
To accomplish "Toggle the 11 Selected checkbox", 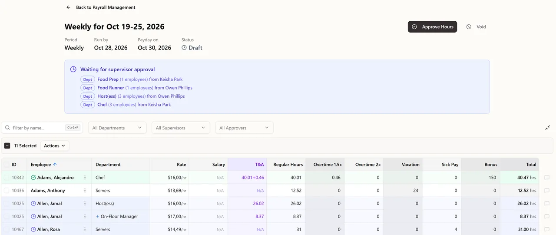I will pos(7,146).
